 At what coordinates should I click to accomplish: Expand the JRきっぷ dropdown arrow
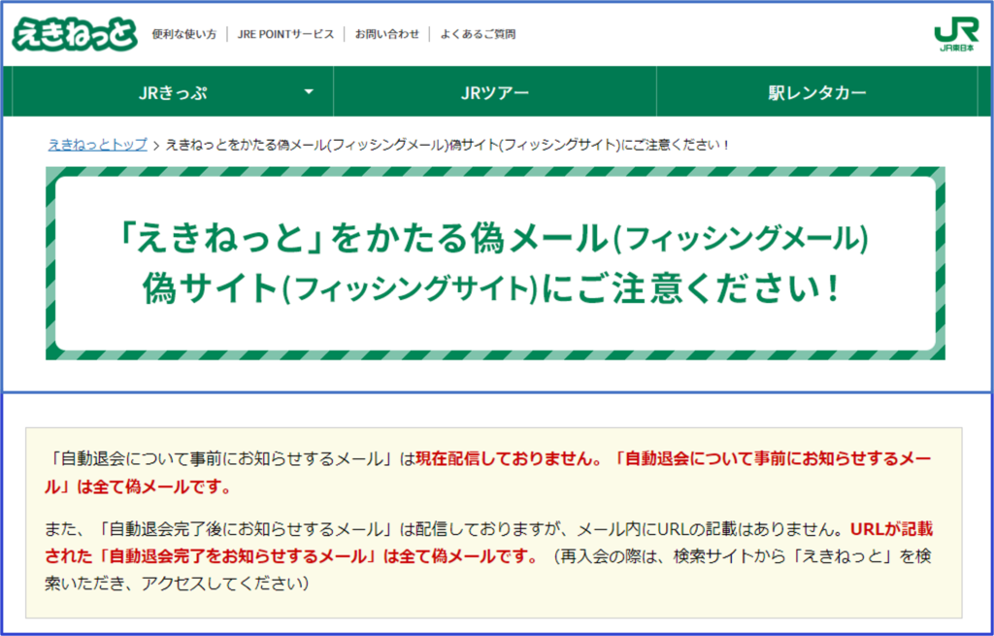309,92
